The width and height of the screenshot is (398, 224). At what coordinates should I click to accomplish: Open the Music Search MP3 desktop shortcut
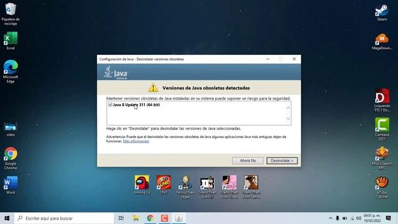pyautogui.click(x=382, y=158)
